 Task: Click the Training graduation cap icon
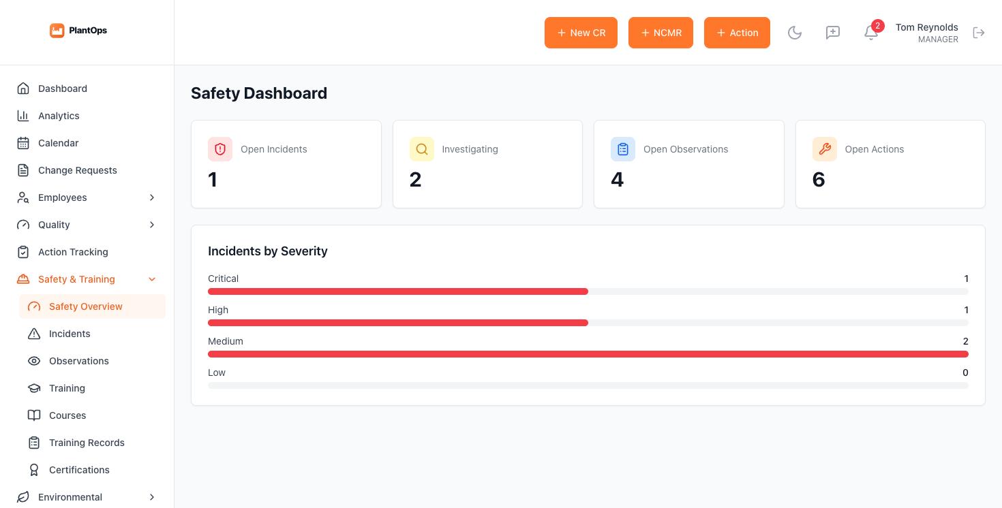coord(34,388)
